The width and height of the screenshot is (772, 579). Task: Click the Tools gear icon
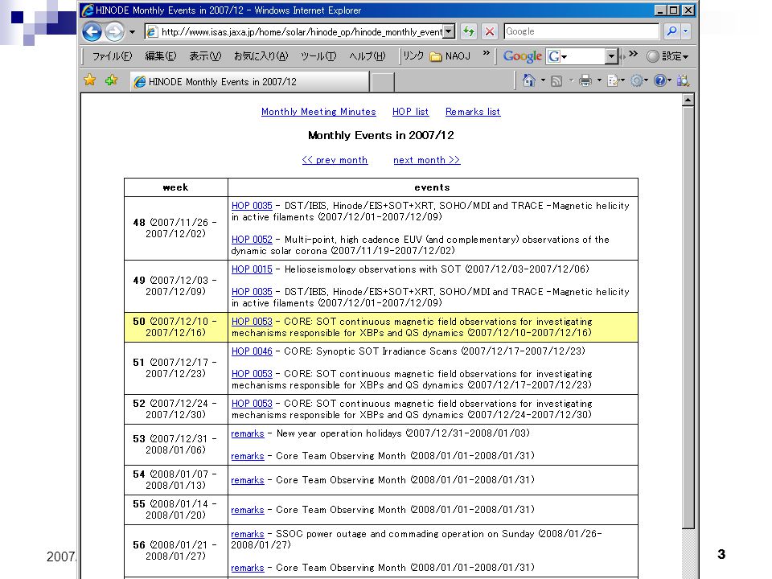(x=639, y=80)
